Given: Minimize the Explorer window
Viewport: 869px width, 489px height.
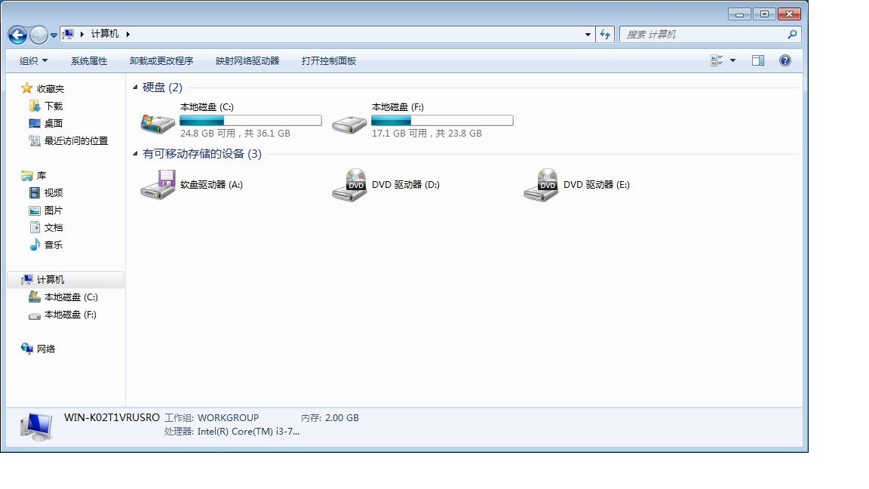Looking at the screenshot, I should pyautogui.click(x=739, y=14).
